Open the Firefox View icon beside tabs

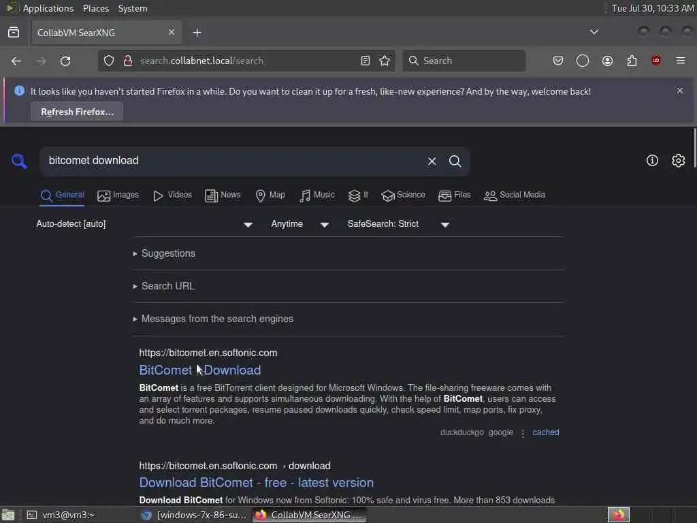(x=14, y=33)
